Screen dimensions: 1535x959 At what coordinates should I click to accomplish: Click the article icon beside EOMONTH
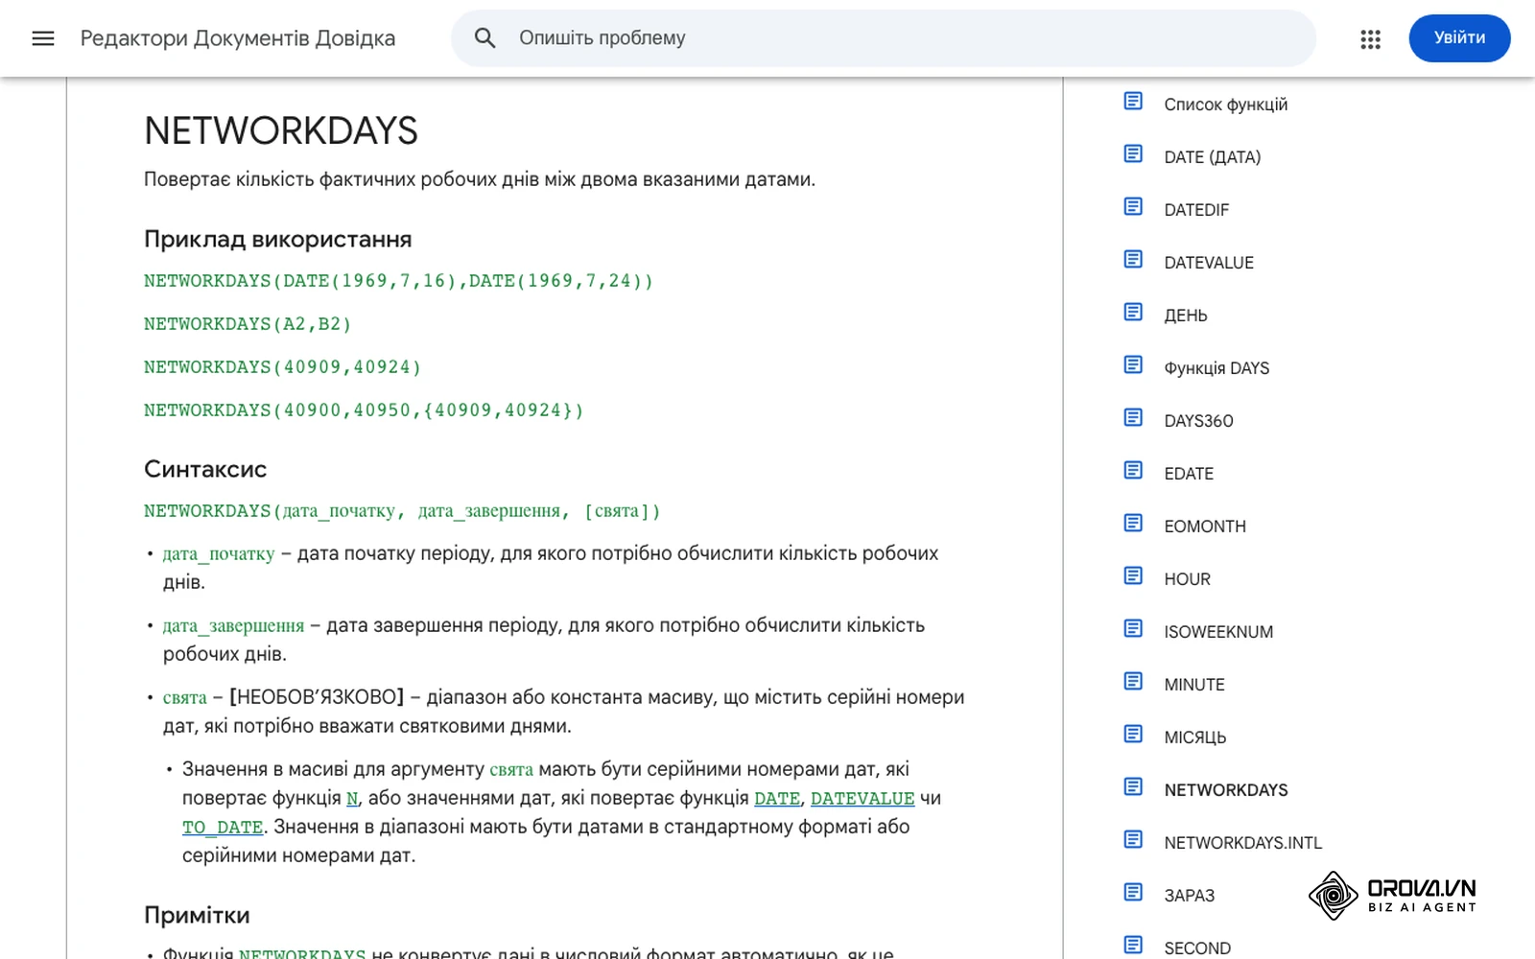coord(1133,523)
